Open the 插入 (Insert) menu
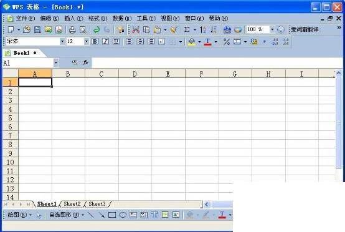 point(73,18)
